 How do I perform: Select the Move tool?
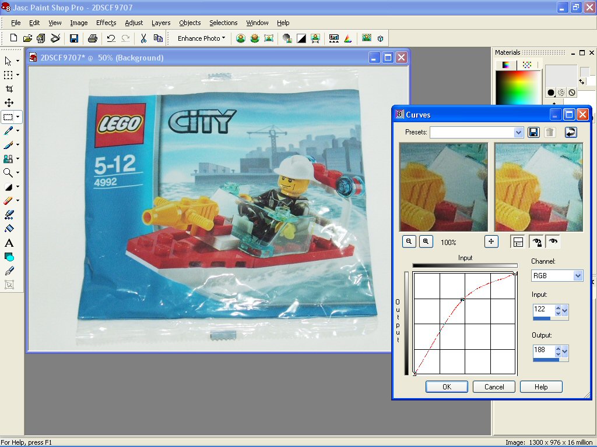[9, 102]
